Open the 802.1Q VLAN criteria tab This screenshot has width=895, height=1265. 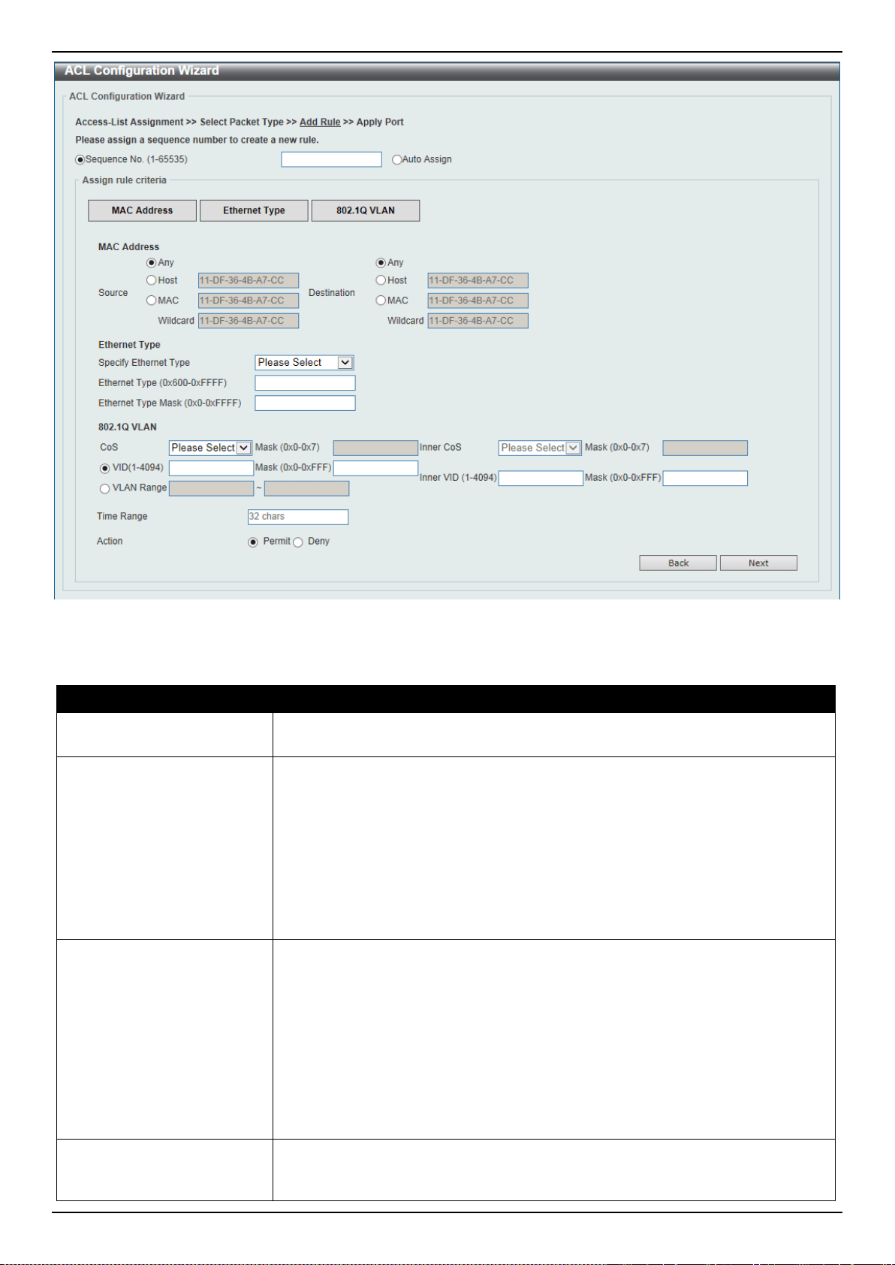point(366,210)
